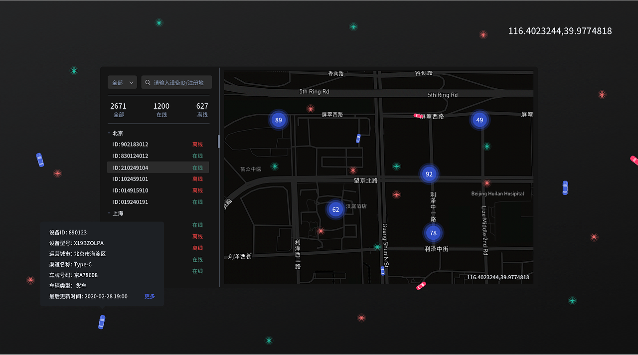Click 渠道名称: Type-C in info card
The width and height of the screenshot is (638, 355).
[70, 264]
